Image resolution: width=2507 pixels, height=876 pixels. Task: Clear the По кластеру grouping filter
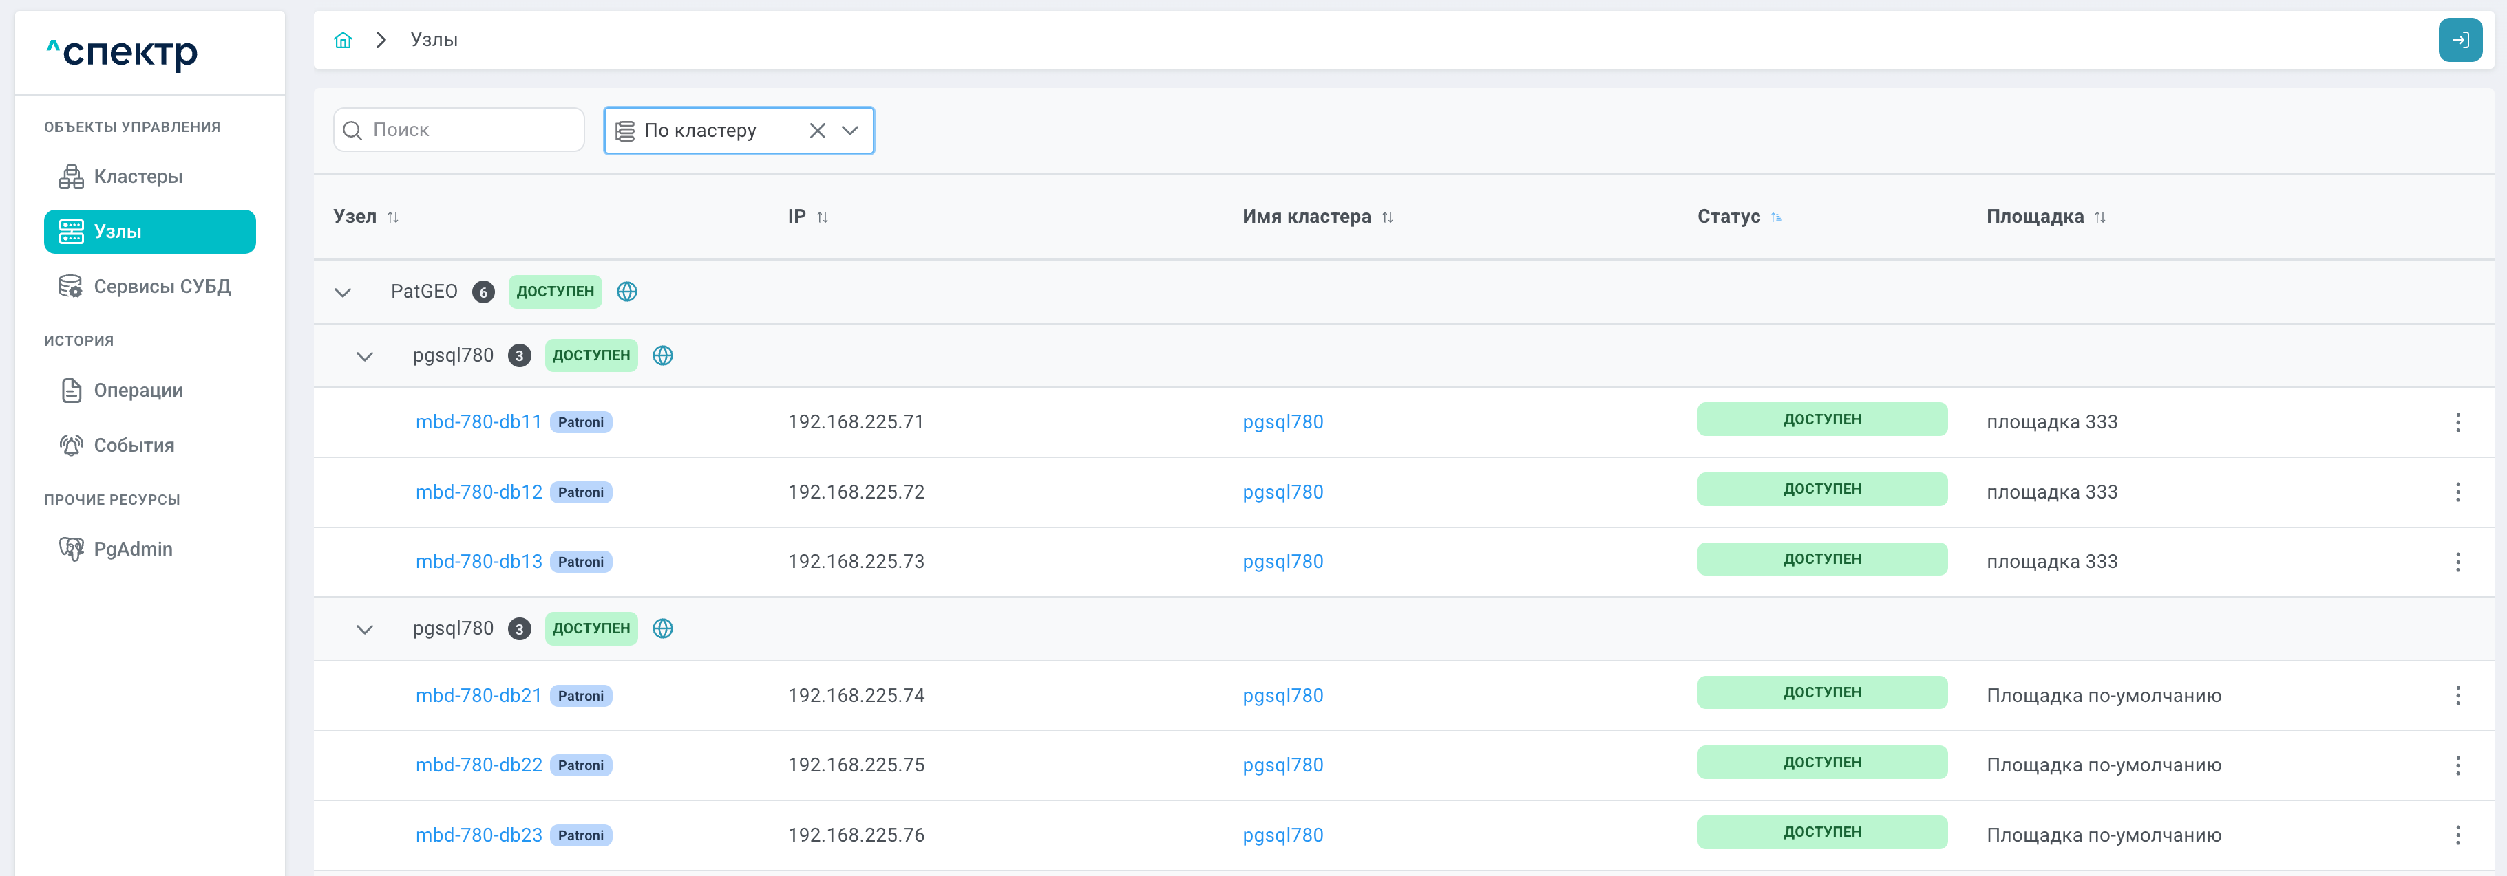click(x=816, y=130)
